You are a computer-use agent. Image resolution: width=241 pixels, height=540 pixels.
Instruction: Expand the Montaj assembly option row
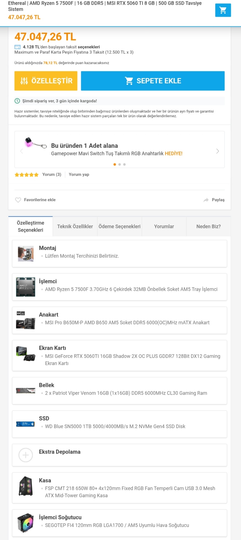120,253
